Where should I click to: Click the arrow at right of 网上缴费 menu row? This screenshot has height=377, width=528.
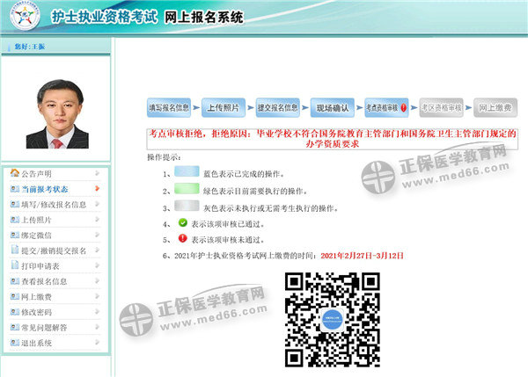point(97,297)
